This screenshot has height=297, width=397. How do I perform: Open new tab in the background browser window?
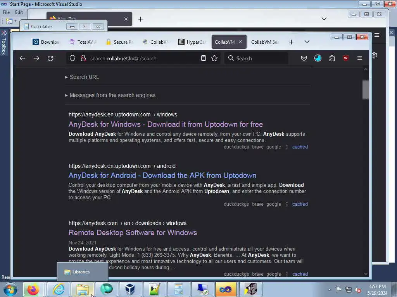(140, 19)
